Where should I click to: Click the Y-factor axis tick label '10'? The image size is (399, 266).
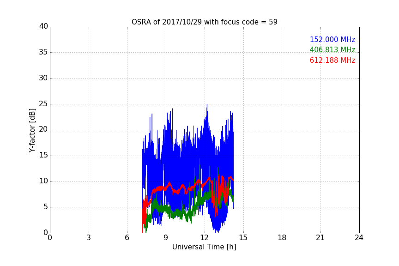coord(43,181)
